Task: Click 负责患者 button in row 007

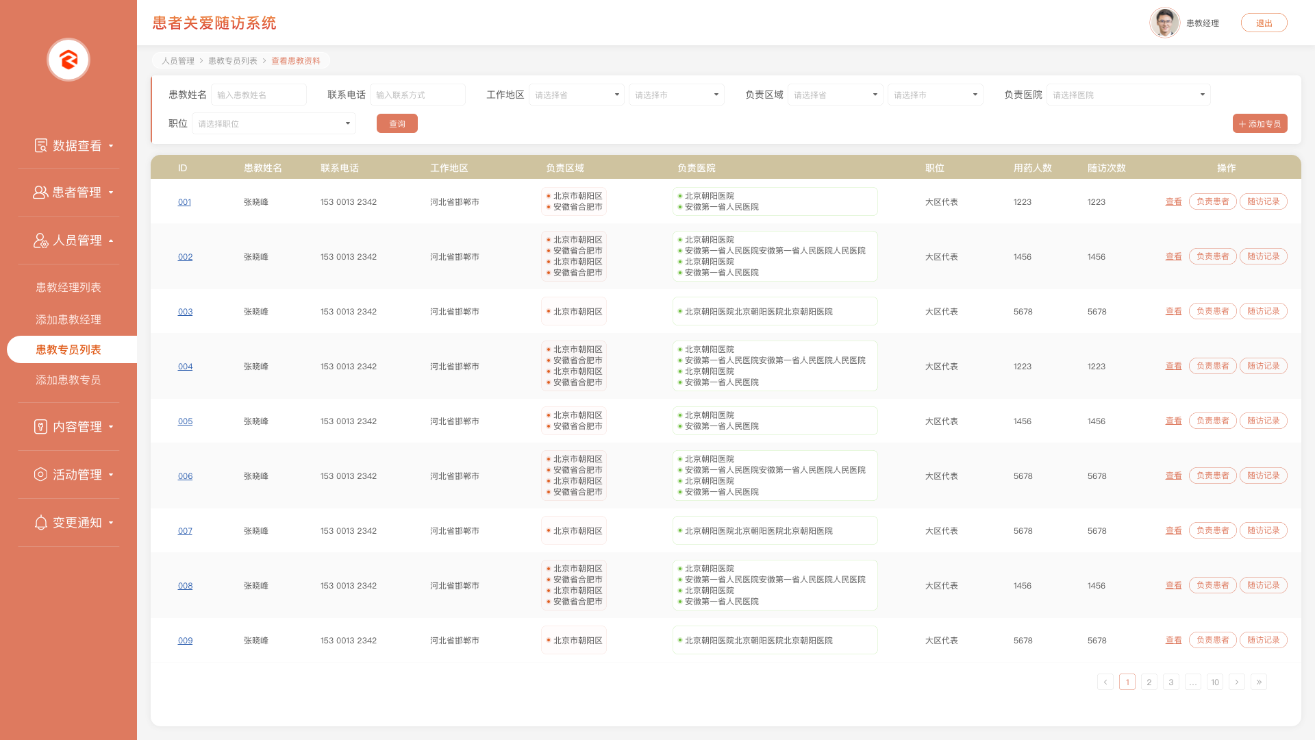Action: (1213, 530)
